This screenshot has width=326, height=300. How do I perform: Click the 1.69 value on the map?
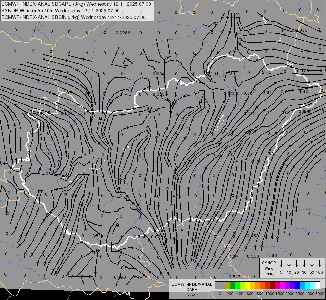[x=270, y=154]
